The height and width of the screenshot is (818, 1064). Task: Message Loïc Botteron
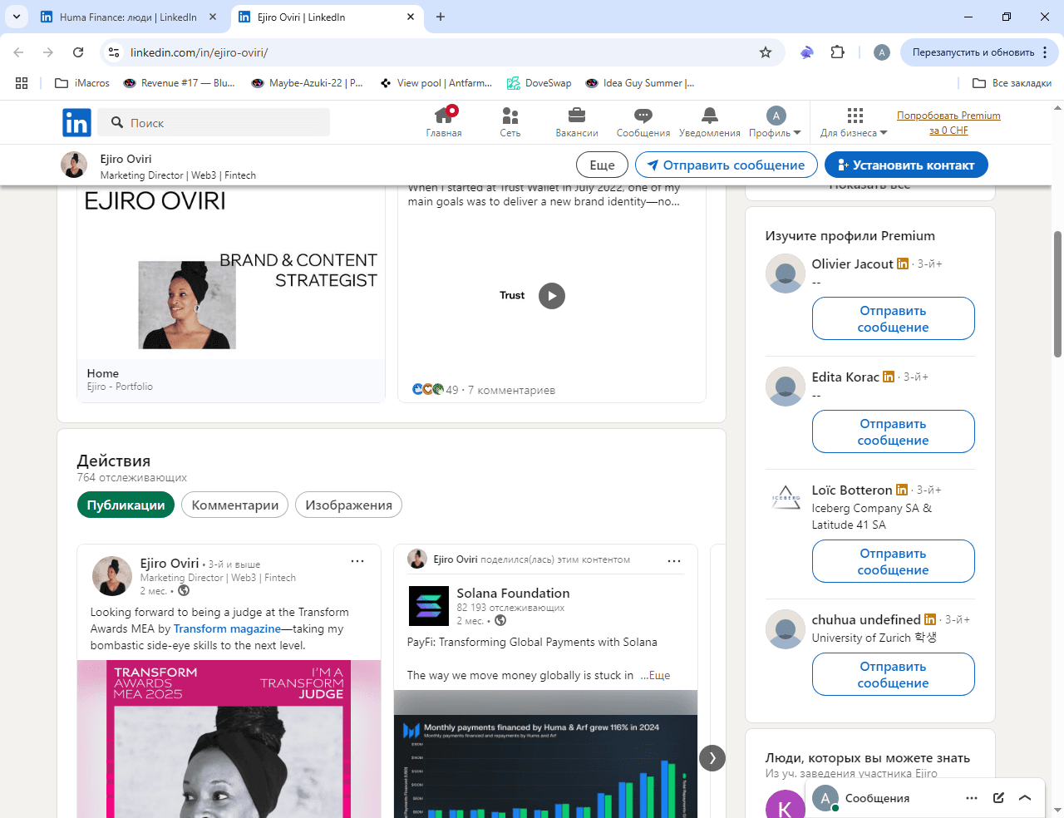click(894, 561)
